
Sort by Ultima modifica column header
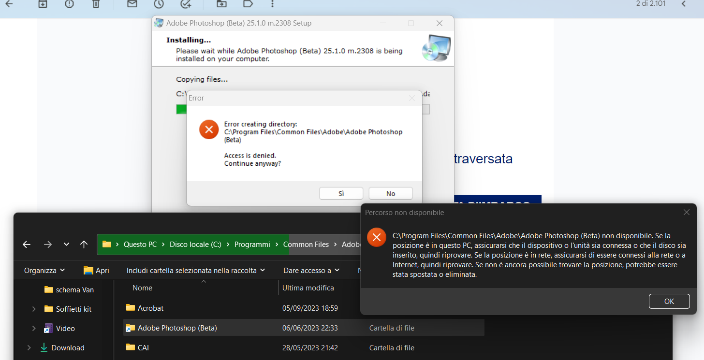308,288
